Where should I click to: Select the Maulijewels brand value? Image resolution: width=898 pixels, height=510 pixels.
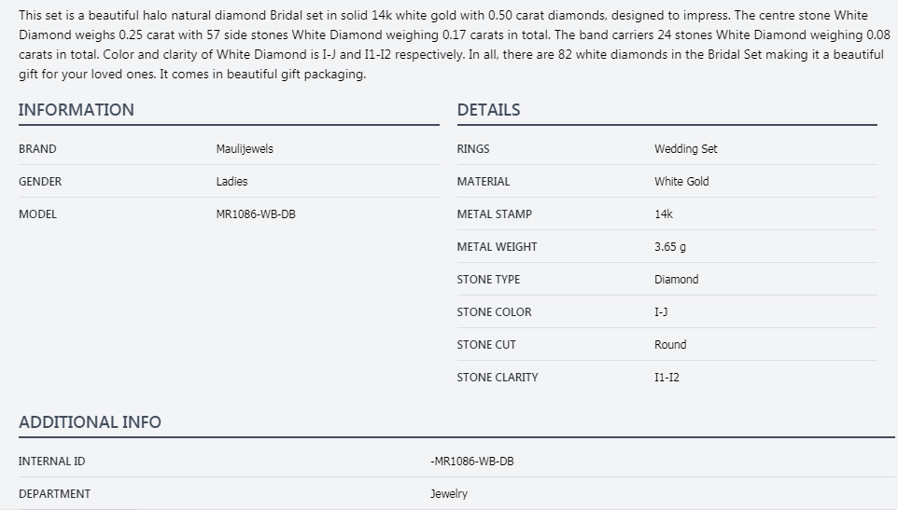pos(245,149)
